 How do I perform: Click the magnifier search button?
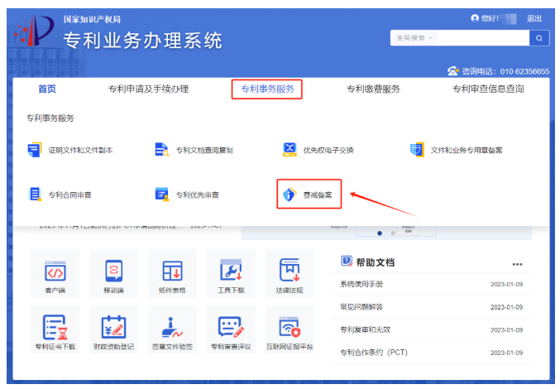click(x=539, y=38)
